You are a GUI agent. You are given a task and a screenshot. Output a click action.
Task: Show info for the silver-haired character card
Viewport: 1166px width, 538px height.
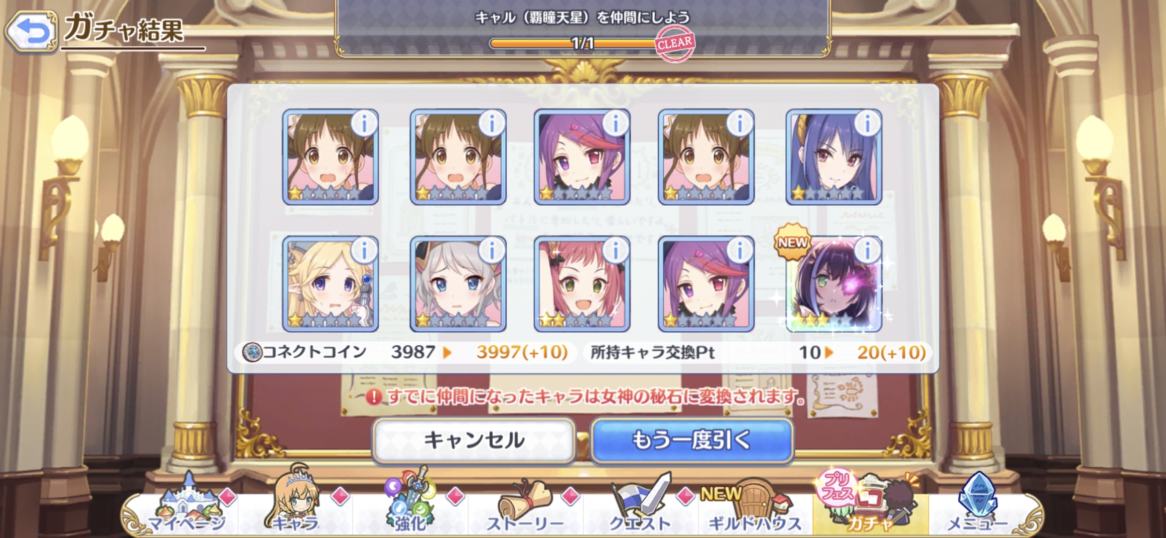coord(492,250)
